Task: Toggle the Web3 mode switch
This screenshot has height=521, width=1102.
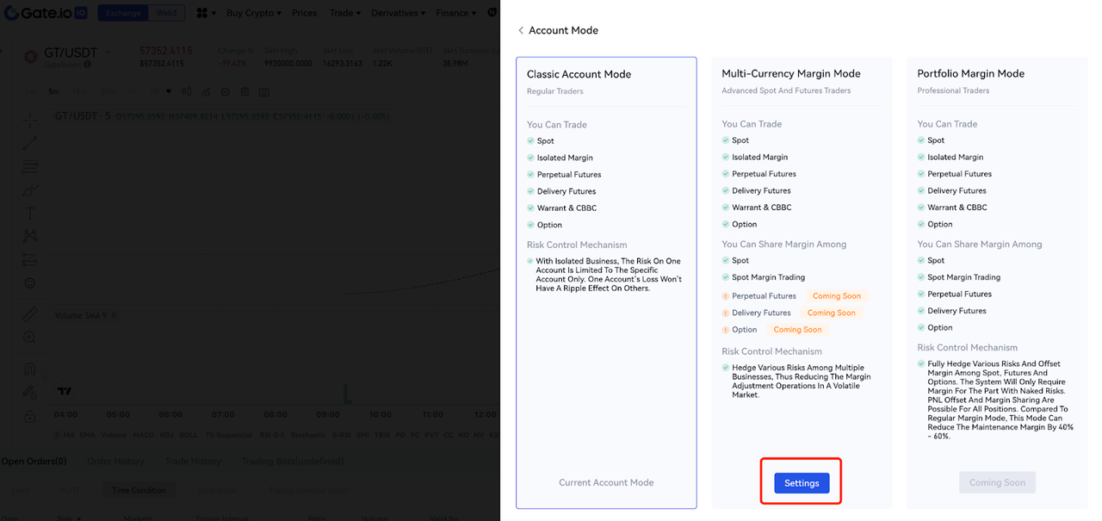Action: coord(165,13)
